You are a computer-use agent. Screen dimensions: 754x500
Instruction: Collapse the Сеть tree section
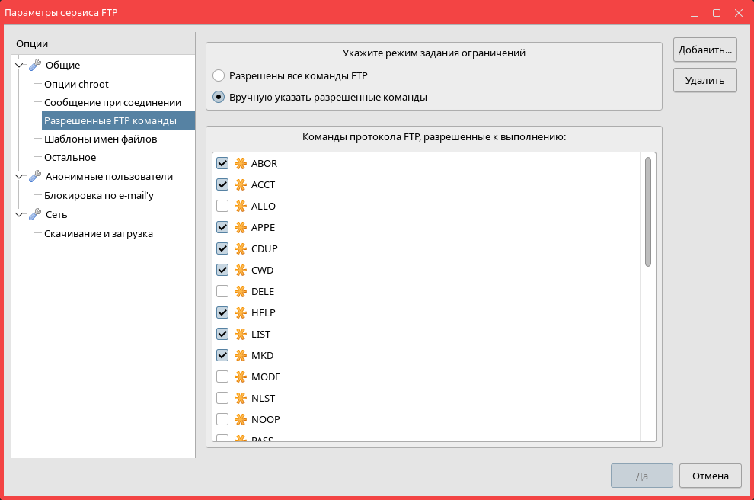click(19, 215)
